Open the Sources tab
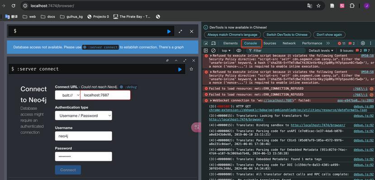The height and width of the screenshot is (180, 375). tap(270, 43)
